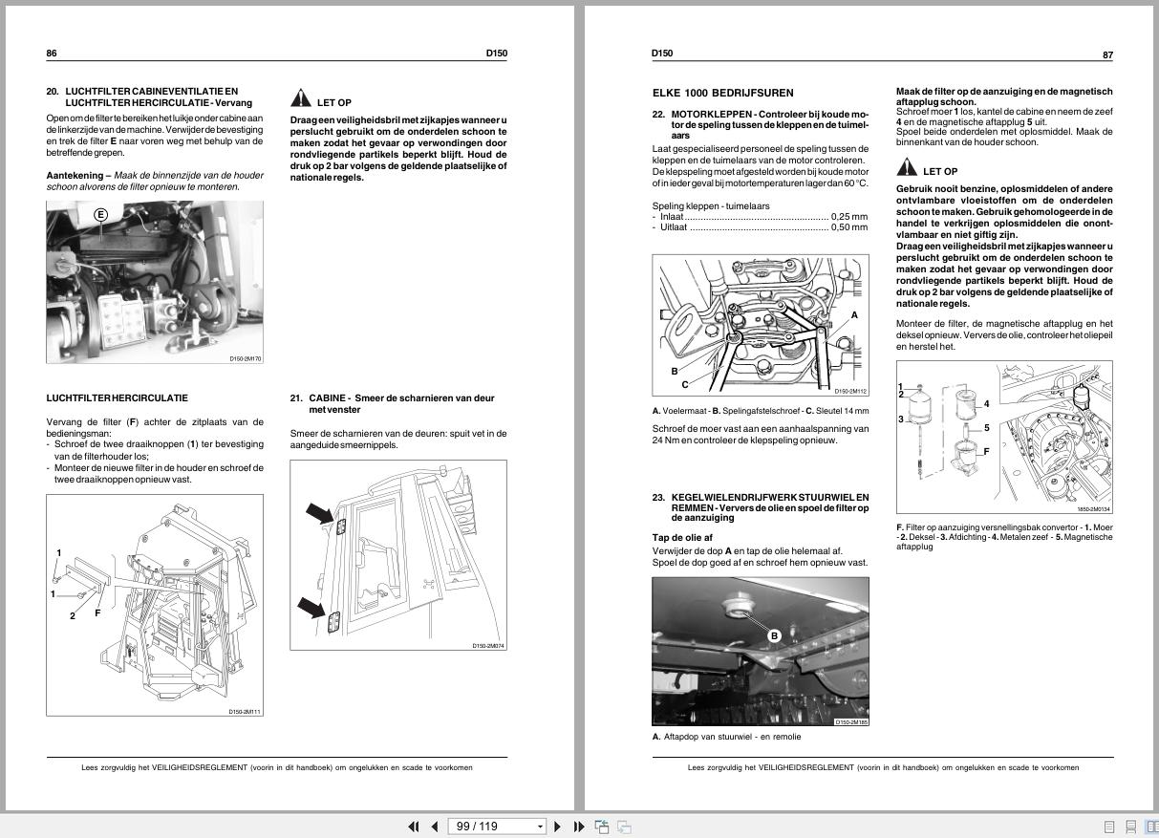The width and height of the screenshot is (1159, 838).
Task: Click the engine valves diagram D150-2M112
Action: point(761,325)
